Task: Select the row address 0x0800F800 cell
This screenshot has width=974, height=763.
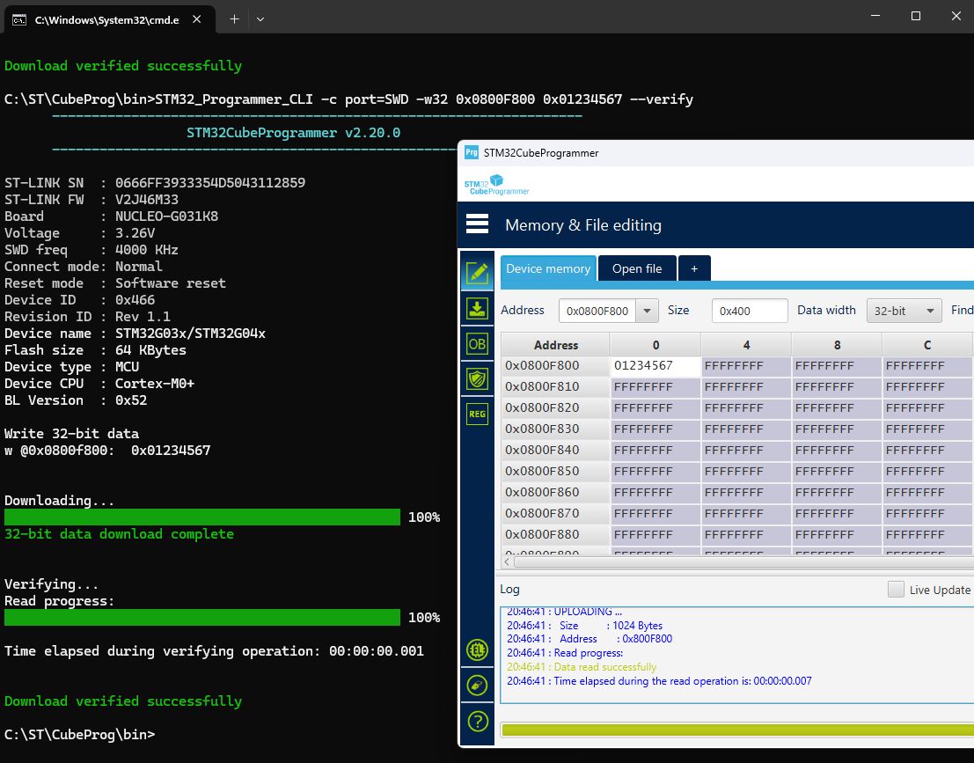Action: (x=555, y=366)
